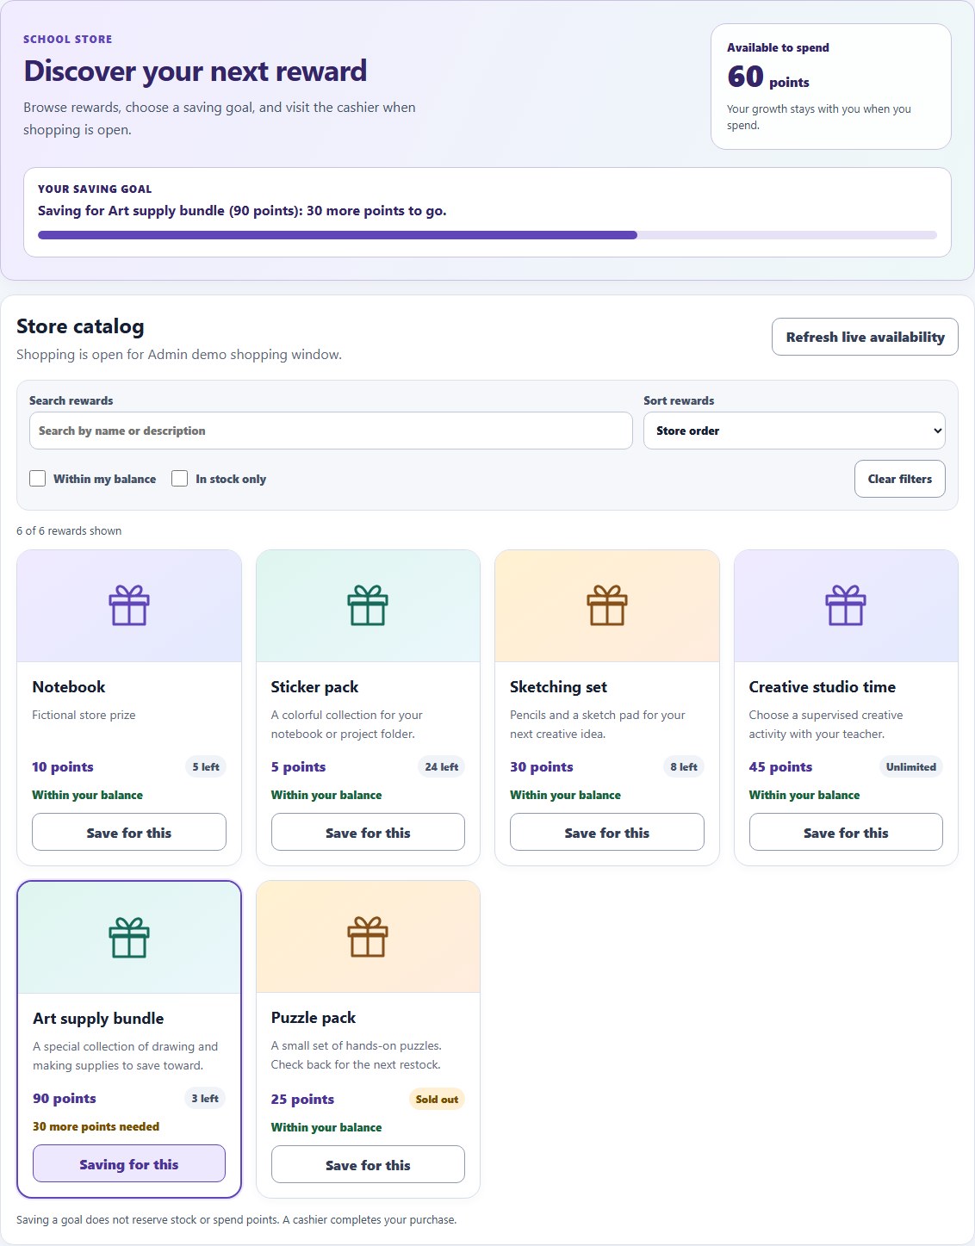
Task: Save for this on Sticker pack card
Action: coord(368,833)
